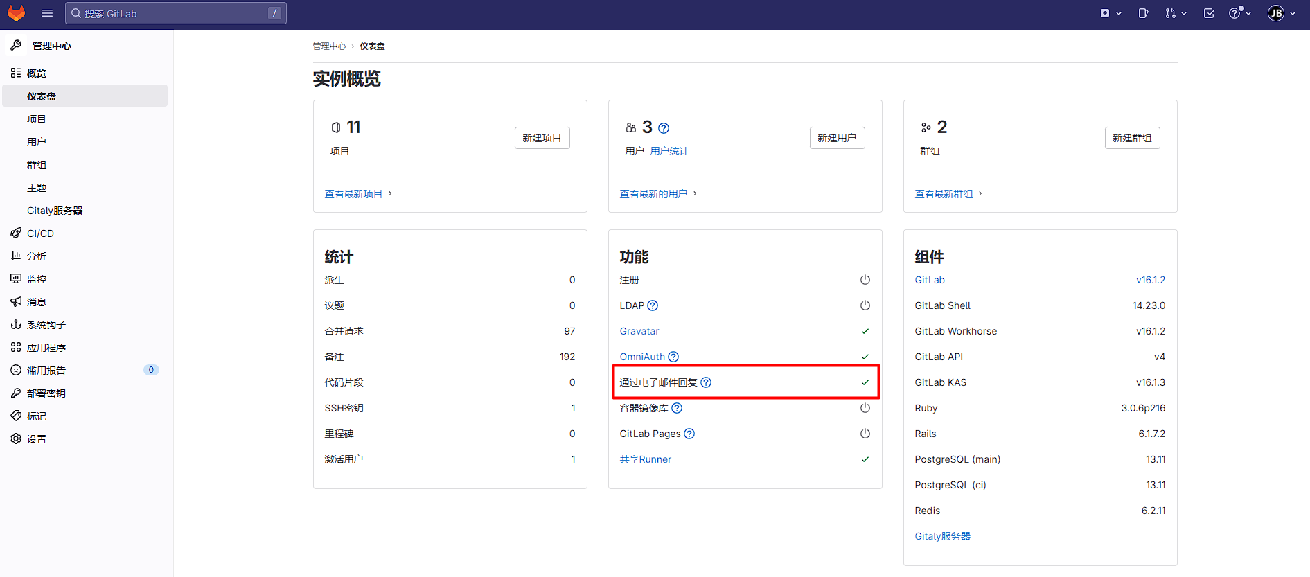Click the Gravatar enabled checkmark
1310x577 pixels.
point(865,331)
